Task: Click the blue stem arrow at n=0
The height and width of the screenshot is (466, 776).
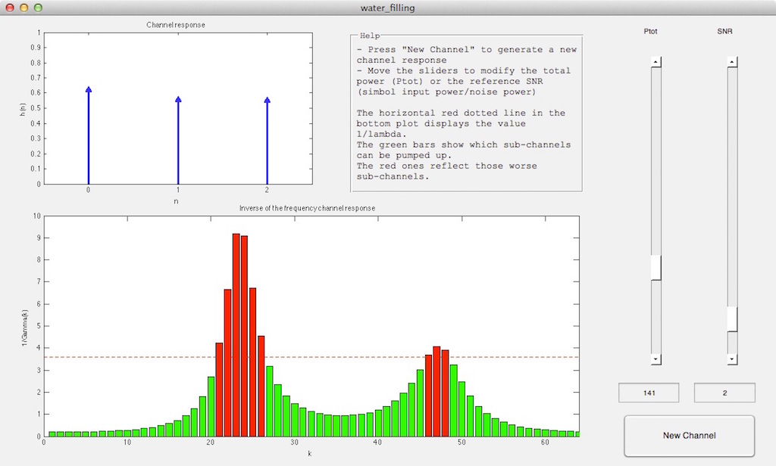Action: pyautogui.click(x=88, y=135)
